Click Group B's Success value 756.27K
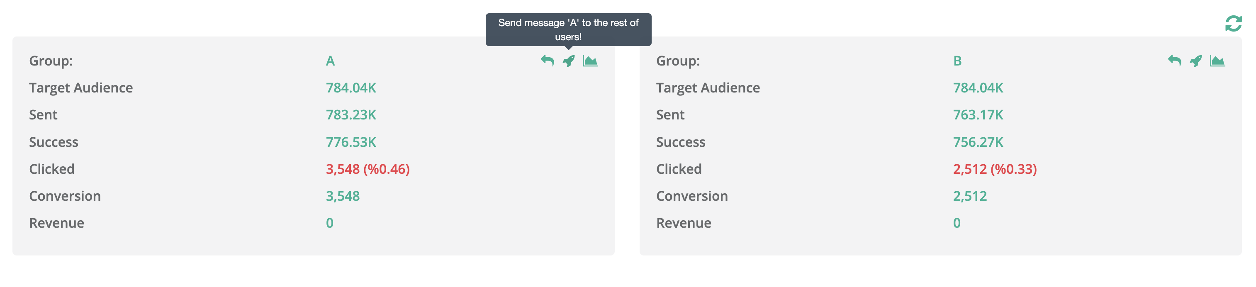The height and width of the screenshot is (287, 1256). coord(978,142)
